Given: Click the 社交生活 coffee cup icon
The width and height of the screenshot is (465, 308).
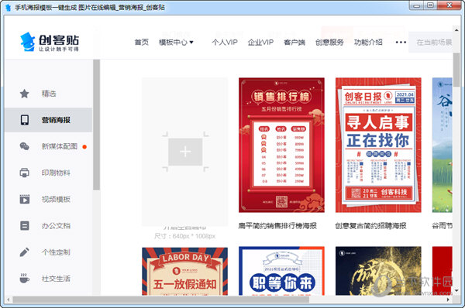Looking at the screenshot, I should [24, 279].
